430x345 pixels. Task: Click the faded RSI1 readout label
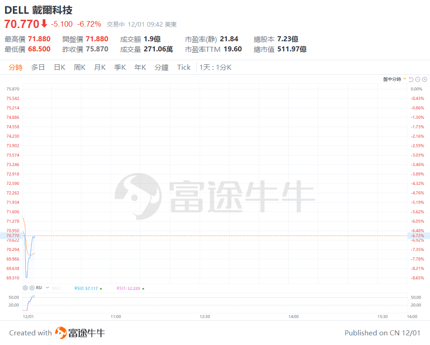[x=57, y=288]
